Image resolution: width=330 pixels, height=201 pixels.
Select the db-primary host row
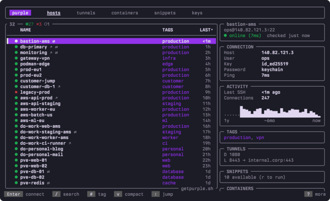[x=111, y=47]
